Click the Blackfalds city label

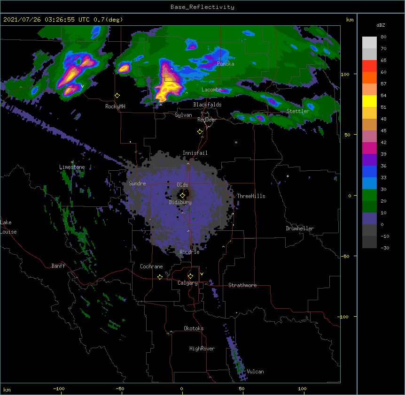click(x=207, y=105)
